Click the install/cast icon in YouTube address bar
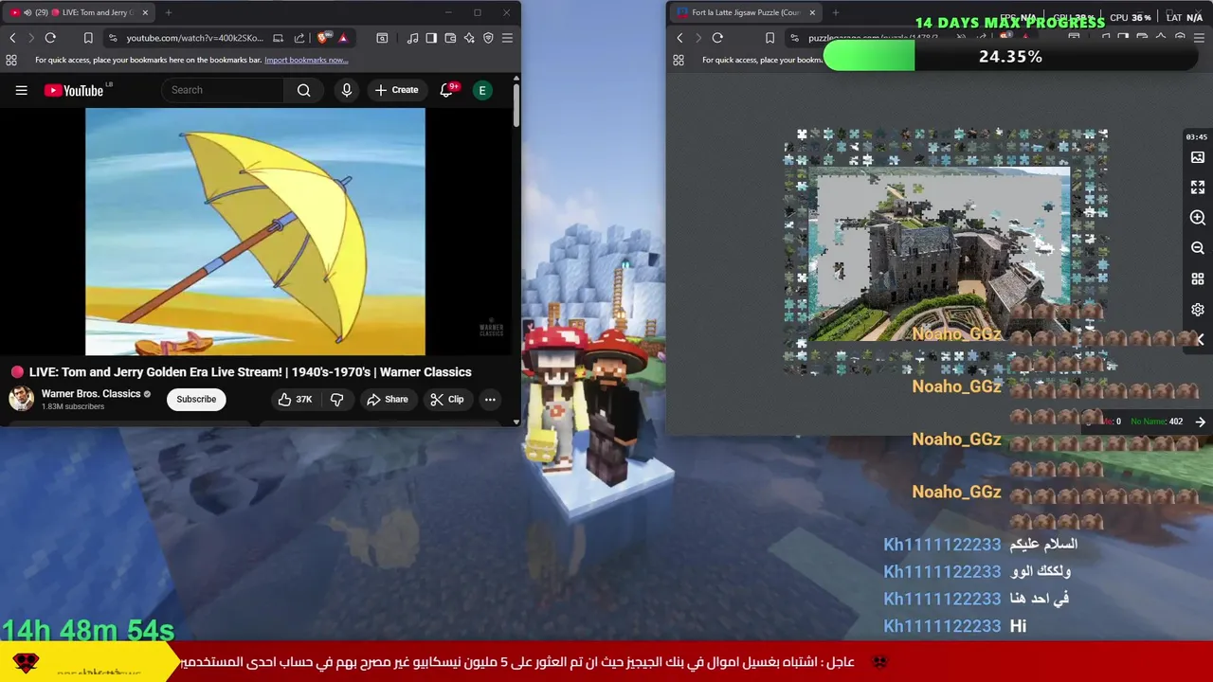 pyautogui.click(x=278, y=38)
